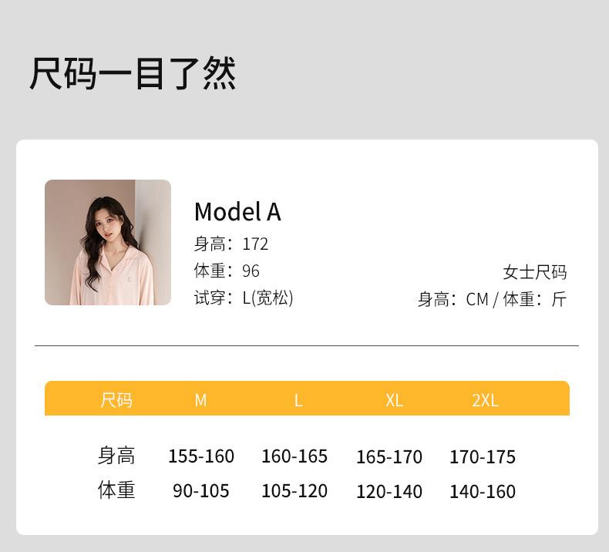Click the 身高 row label in table
Viewport: 609px width, 552px height.
tap(116, 456)
